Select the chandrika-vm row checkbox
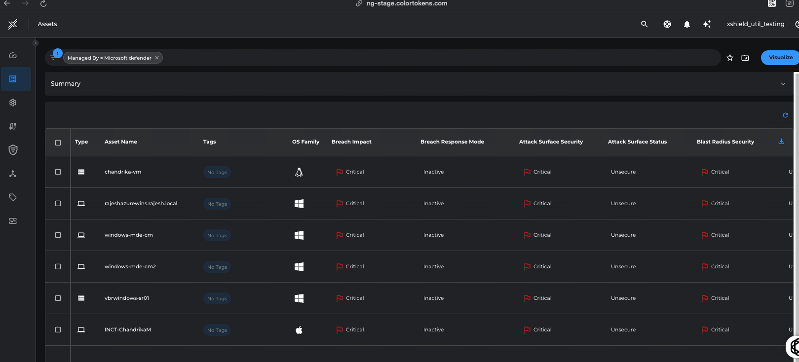 coord(58,172)
